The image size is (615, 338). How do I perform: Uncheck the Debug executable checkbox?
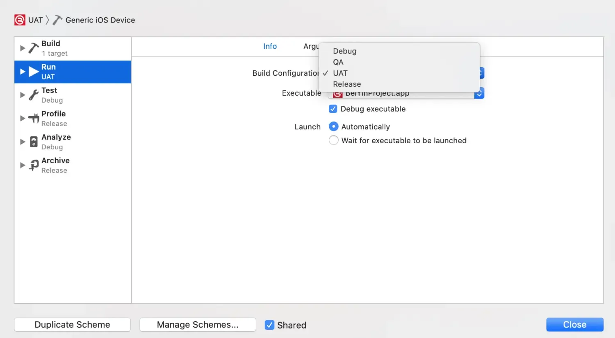[333, 108]
